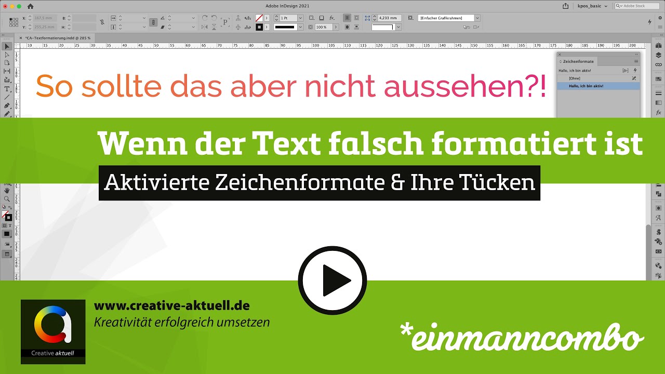This screenshot has height=374, width=665.
Task: Click the 4,233 mm gap value field
Action: pos(390,18)
